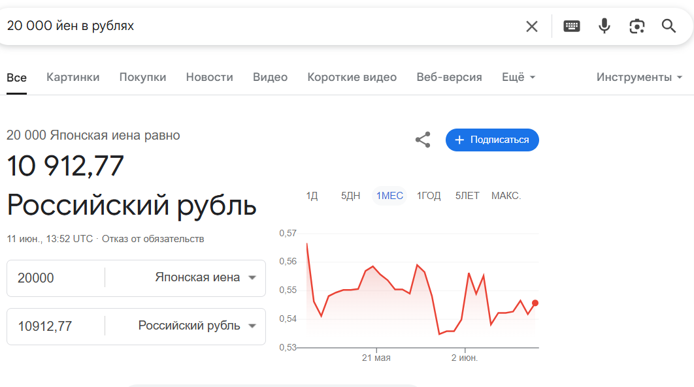Open the on-screen keyboard icon
Image resolution: width=694 pixels, height=387 pixels.
[571, 26]
